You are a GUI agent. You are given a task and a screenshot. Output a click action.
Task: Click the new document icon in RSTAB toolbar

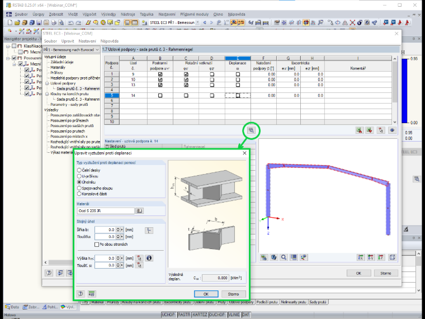(x=10, y=22)
